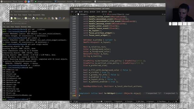Switch to the GWidget.h Qt Creator taskbar entry

[x=44, y=2]
